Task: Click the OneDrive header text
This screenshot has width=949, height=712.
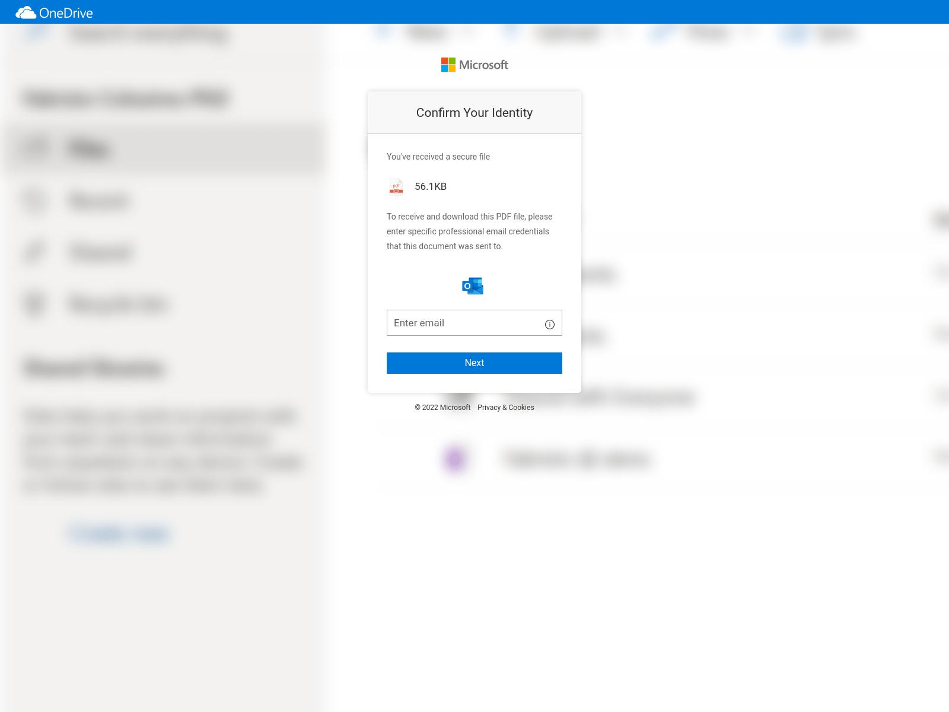Action: (x=66, y=12)
